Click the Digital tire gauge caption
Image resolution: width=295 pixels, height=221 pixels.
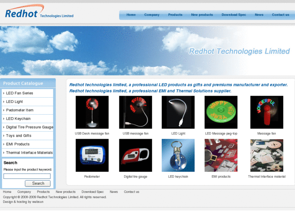click(x=136, y=176)
